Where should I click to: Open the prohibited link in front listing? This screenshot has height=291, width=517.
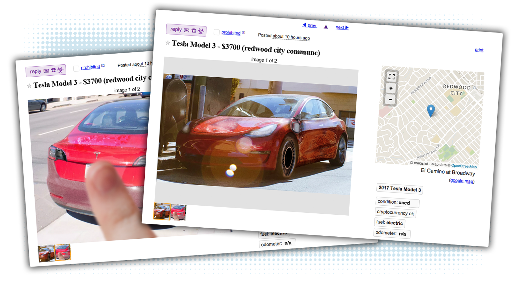coord(231,32)
